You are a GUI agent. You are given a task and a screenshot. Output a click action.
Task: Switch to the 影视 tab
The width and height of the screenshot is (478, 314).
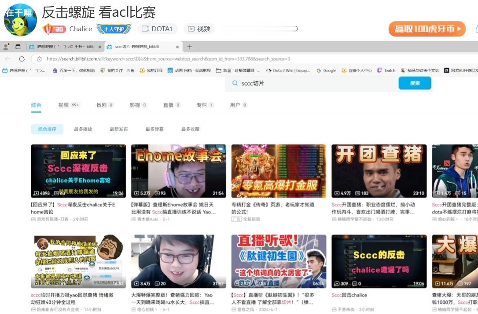(138, 105)
